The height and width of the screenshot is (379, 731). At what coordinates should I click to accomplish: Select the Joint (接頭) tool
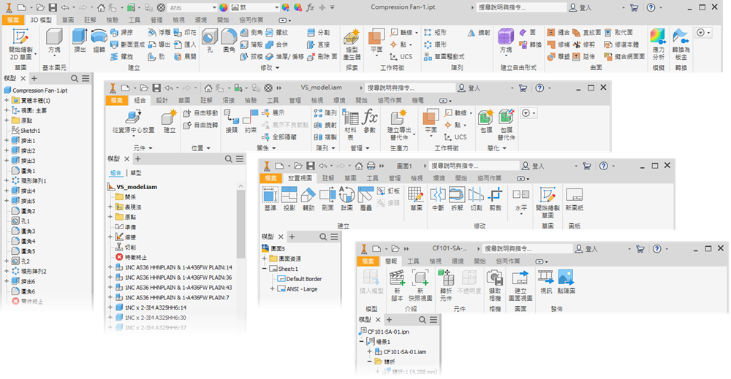click(x=232, y=121)
